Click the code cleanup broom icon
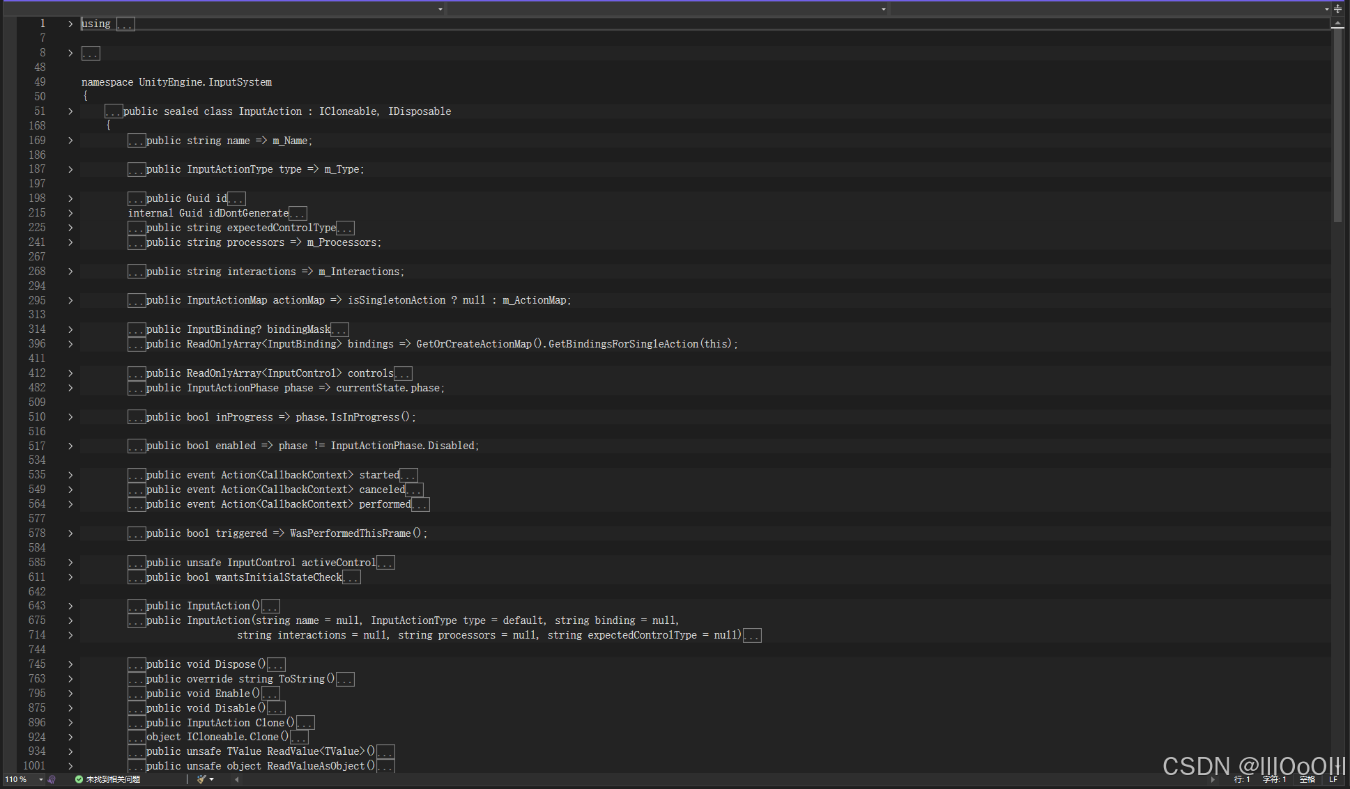1350x789 pixels. (201, 779)
